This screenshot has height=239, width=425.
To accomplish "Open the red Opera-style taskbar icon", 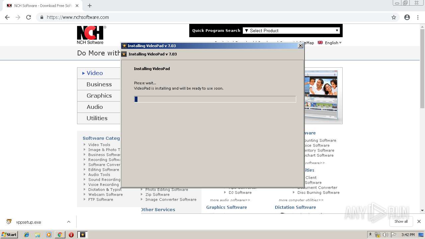I will pyautogui.click(x=71, y=235).
